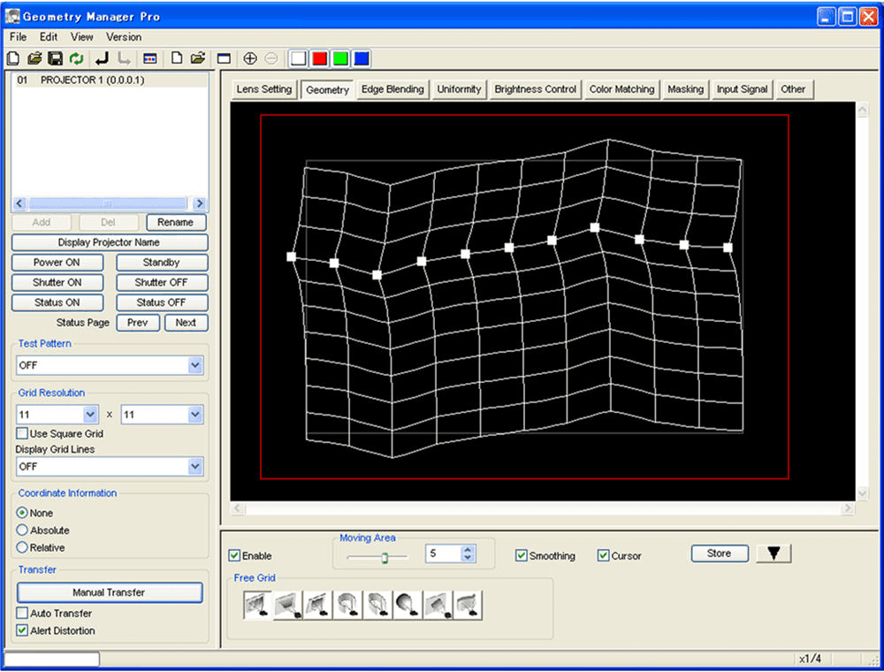
Task: Switch to the Edge Blending tab
Action: point(392,89)
